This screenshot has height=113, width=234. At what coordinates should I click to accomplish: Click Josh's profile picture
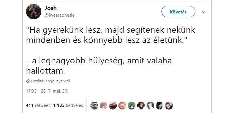pyautogui.click(x=34, y=11)
